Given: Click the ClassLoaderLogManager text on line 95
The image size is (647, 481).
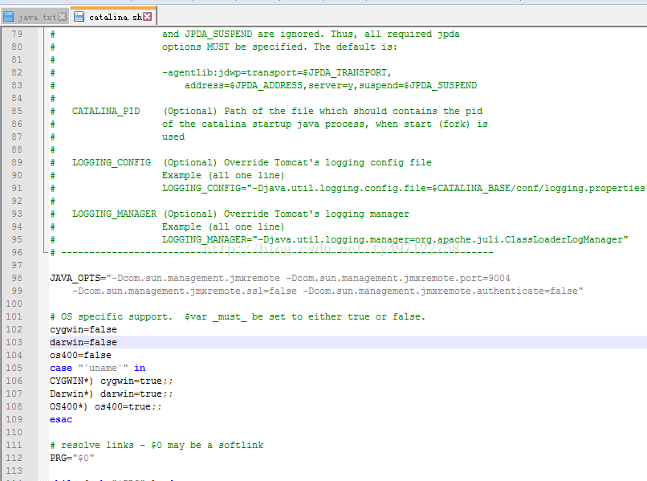Looking at the screenshot, I should tap(564, 239).
